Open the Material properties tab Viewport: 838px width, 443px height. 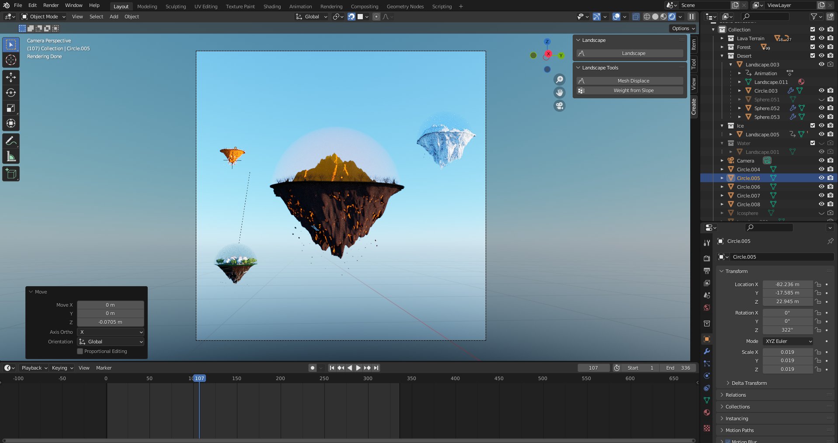pos(707,412)
